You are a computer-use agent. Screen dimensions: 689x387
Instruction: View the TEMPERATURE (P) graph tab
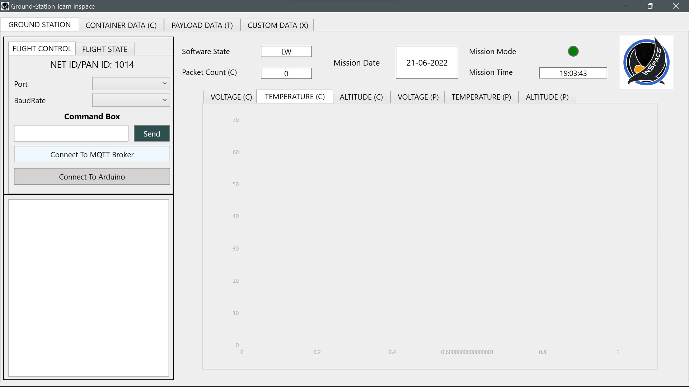click(x=481, y=97)
